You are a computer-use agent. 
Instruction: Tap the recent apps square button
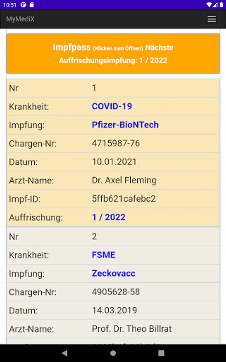click(161, 353)
